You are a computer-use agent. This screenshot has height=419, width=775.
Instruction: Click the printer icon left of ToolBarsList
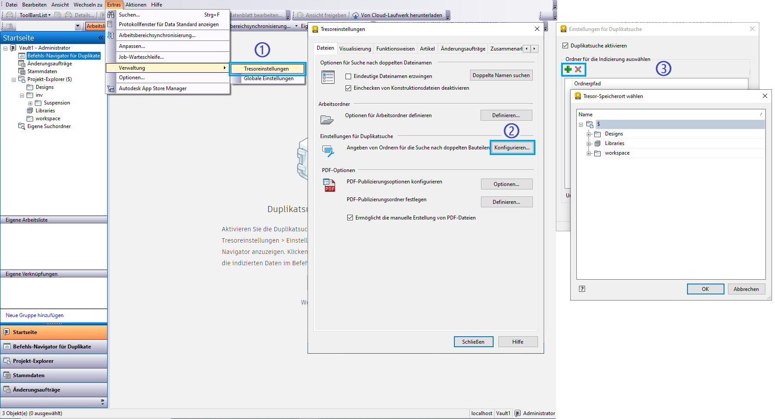pos(10,15)
